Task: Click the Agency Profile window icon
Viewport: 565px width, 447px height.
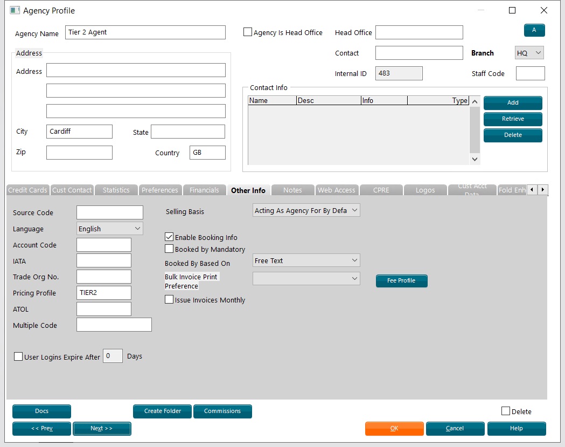Action: click(x=15, y=10)
